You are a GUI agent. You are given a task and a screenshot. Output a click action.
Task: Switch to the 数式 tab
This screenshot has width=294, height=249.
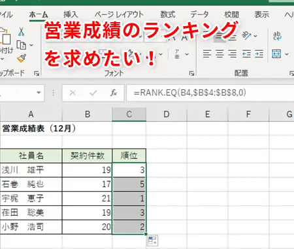click(x=168, y=14)
